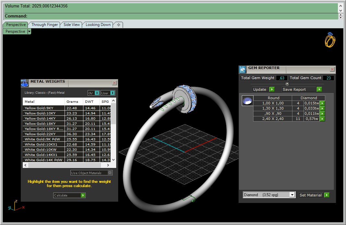
Task: Click the Update button
Action: [x=261, y=89]
